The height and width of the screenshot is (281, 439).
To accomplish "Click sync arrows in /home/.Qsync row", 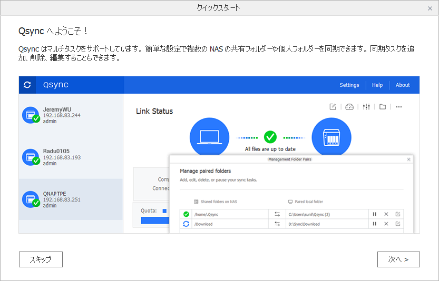I will (277, 214).
